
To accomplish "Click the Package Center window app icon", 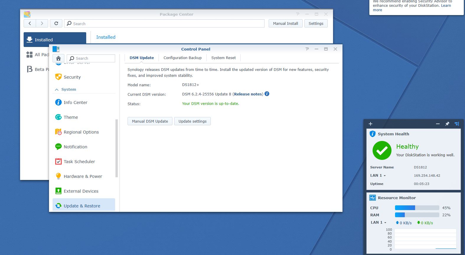I will pos(27,14).
